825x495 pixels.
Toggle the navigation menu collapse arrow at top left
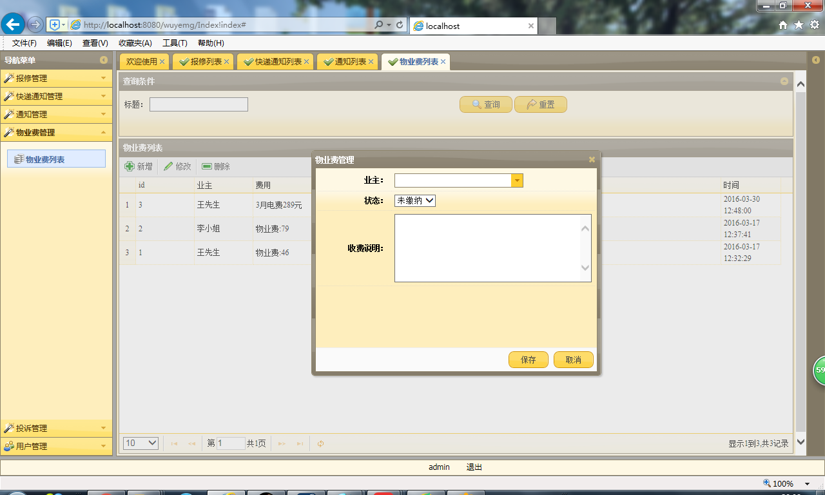tap(104, 60)
